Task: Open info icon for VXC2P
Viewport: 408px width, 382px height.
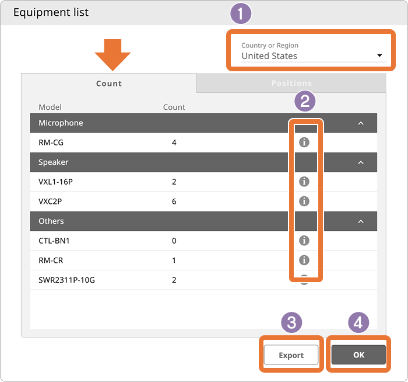Action: point(304,201)
